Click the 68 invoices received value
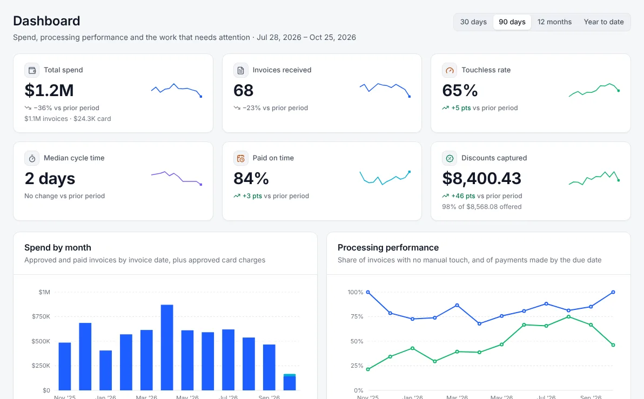644x399 pixels. 244,90
